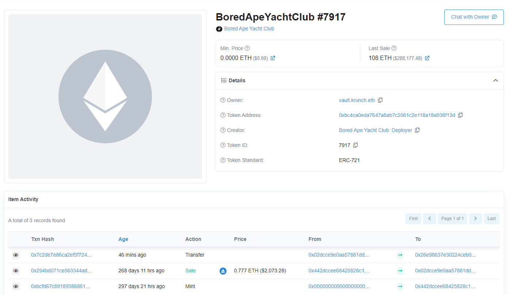Open Min. Price external link icon
Image resolution: width=510 pixels, height=295 pixels.
[x=273, y=58]
